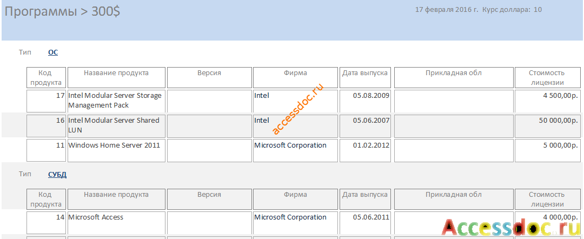584x239 pixels.
Task: Select "Intel Modular Server Shared LUN" cell
Action: pos(116,126)
